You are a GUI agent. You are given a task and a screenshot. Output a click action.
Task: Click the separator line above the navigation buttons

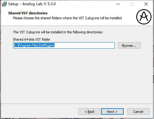pyautogui.click(x=77, y=104)
